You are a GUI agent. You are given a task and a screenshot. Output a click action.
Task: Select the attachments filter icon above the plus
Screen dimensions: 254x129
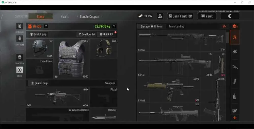(235, 110)
